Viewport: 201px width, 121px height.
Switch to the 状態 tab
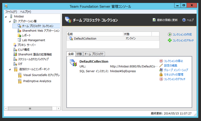79,54
